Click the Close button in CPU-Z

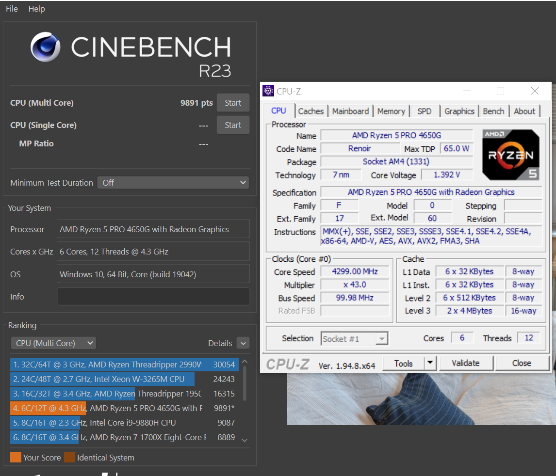pos(522,364)
